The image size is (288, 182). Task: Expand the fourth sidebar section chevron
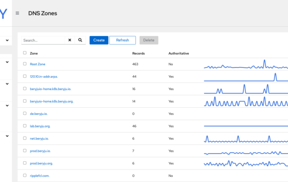7,105
